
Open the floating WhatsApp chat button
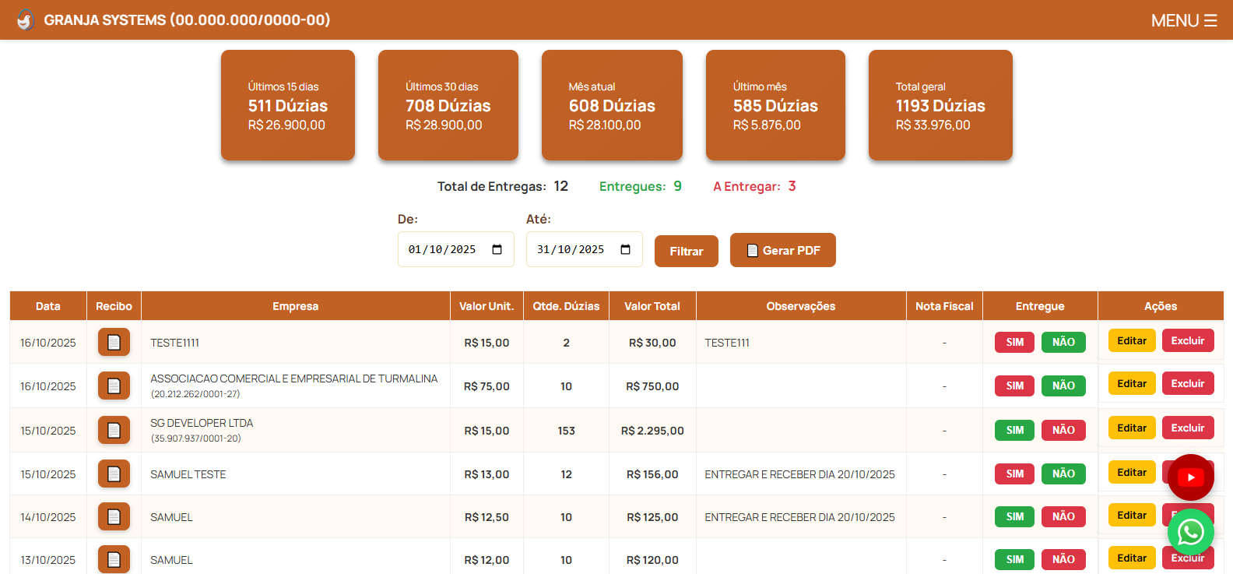1190,532
